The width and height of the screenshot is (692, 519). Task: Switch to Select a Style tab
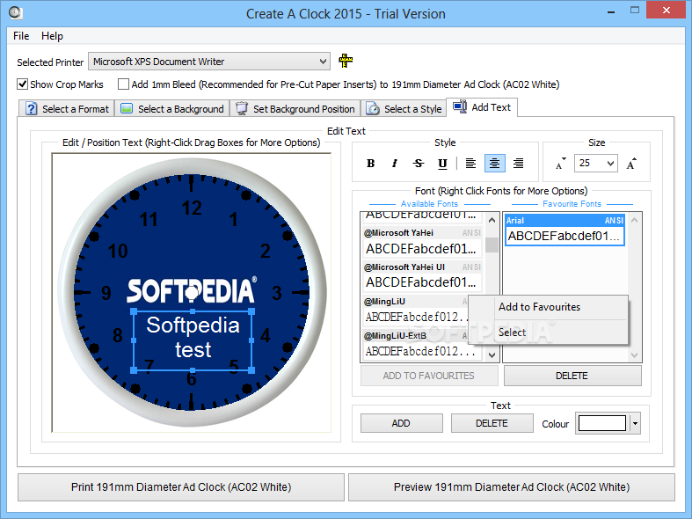coord(404,108)
